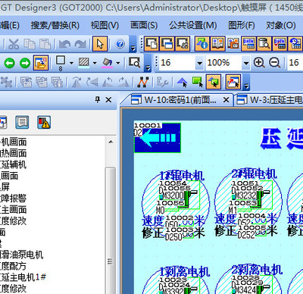Click the green forward arrow icon
303x294 pixels.
pos(25,63)
